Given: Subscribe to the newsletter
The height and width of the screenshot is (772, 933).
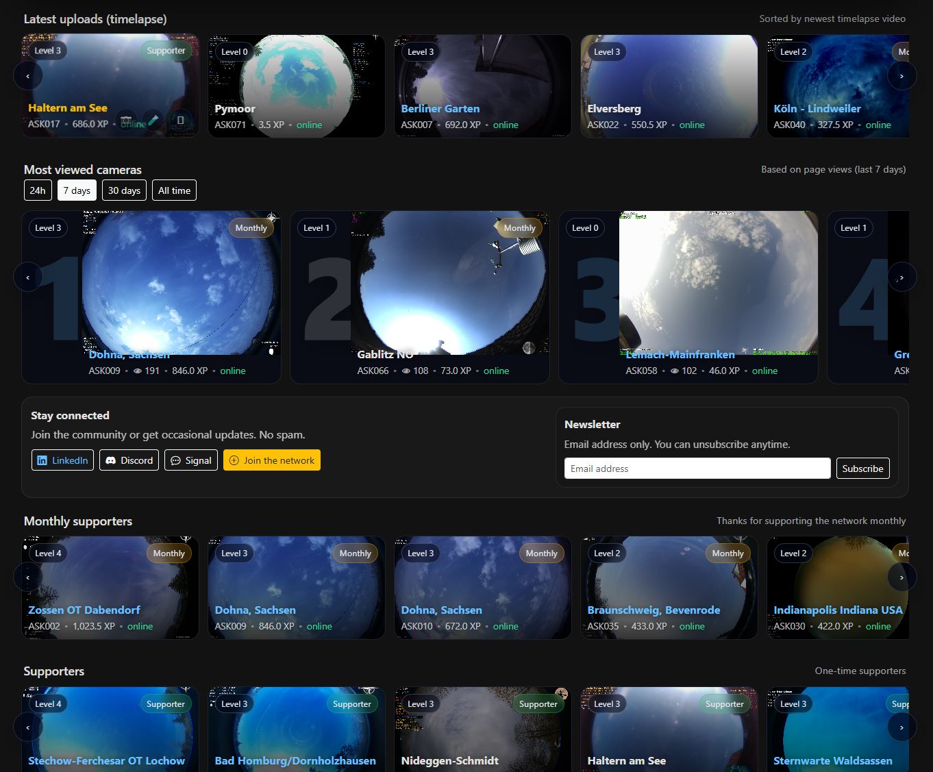Looking at the screenshot, I should tap(862, 469).
